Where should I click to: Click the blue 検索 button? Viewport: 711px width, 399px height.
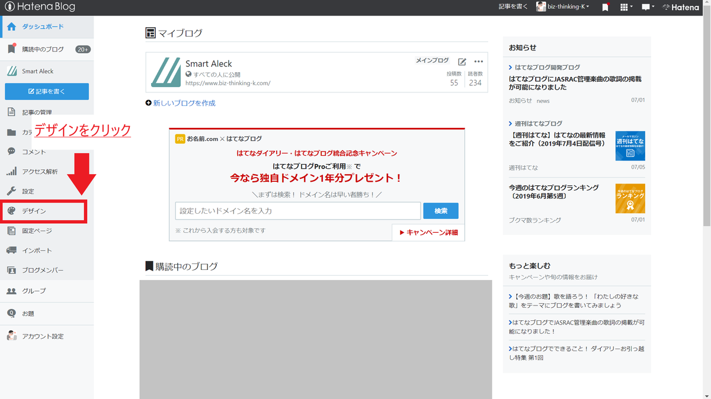coord(441,211)
